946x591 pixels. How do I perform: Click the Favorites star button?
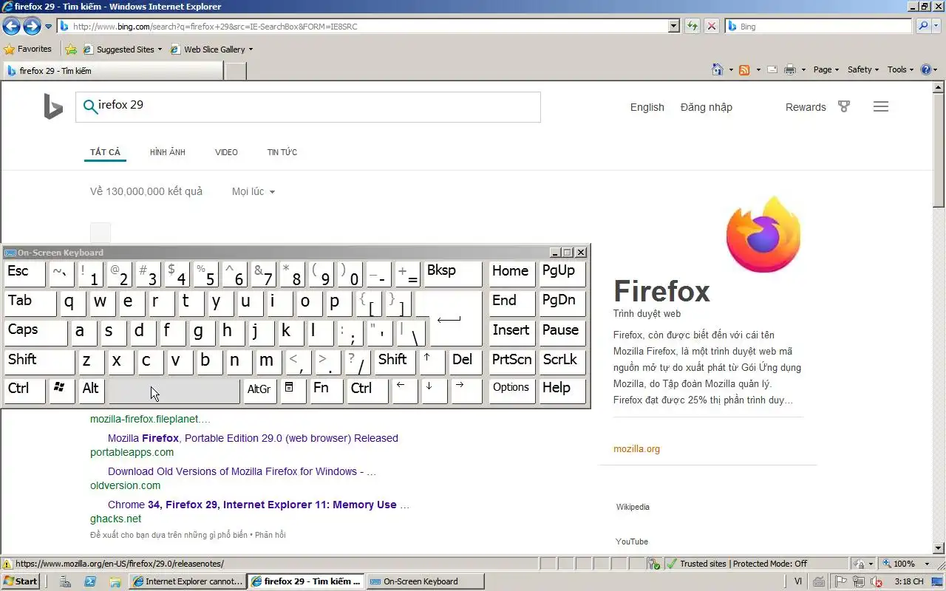28,49
